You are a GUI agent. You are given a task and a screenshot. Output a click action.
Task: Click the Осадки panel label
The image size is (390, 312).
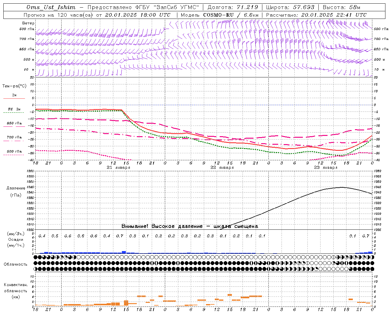point(16,239)
